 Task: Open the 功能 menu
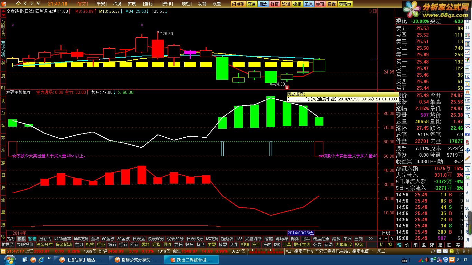(x=202, y=4)
